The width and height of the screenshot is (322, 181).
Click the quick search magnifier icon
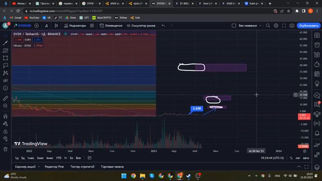(x=268, y=26)
